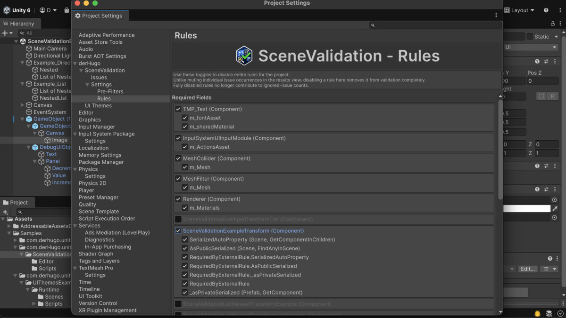Toggle MeshCollider (Component) checkbox
Screen dimensions: 566x318
click(x=178, y=158)
